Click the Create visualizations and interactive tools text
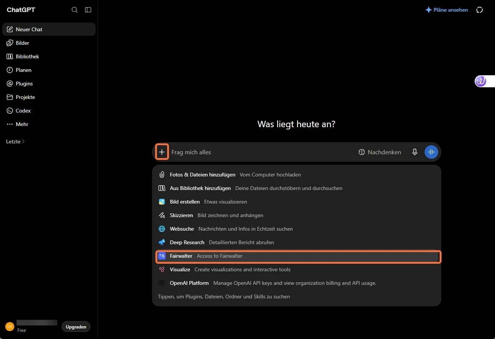Image resolution: width=495 pixels, height=339 pixels. tap(242, 269)
